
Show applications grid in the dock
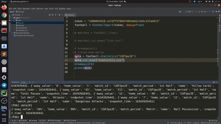click(x=4, y=120)
